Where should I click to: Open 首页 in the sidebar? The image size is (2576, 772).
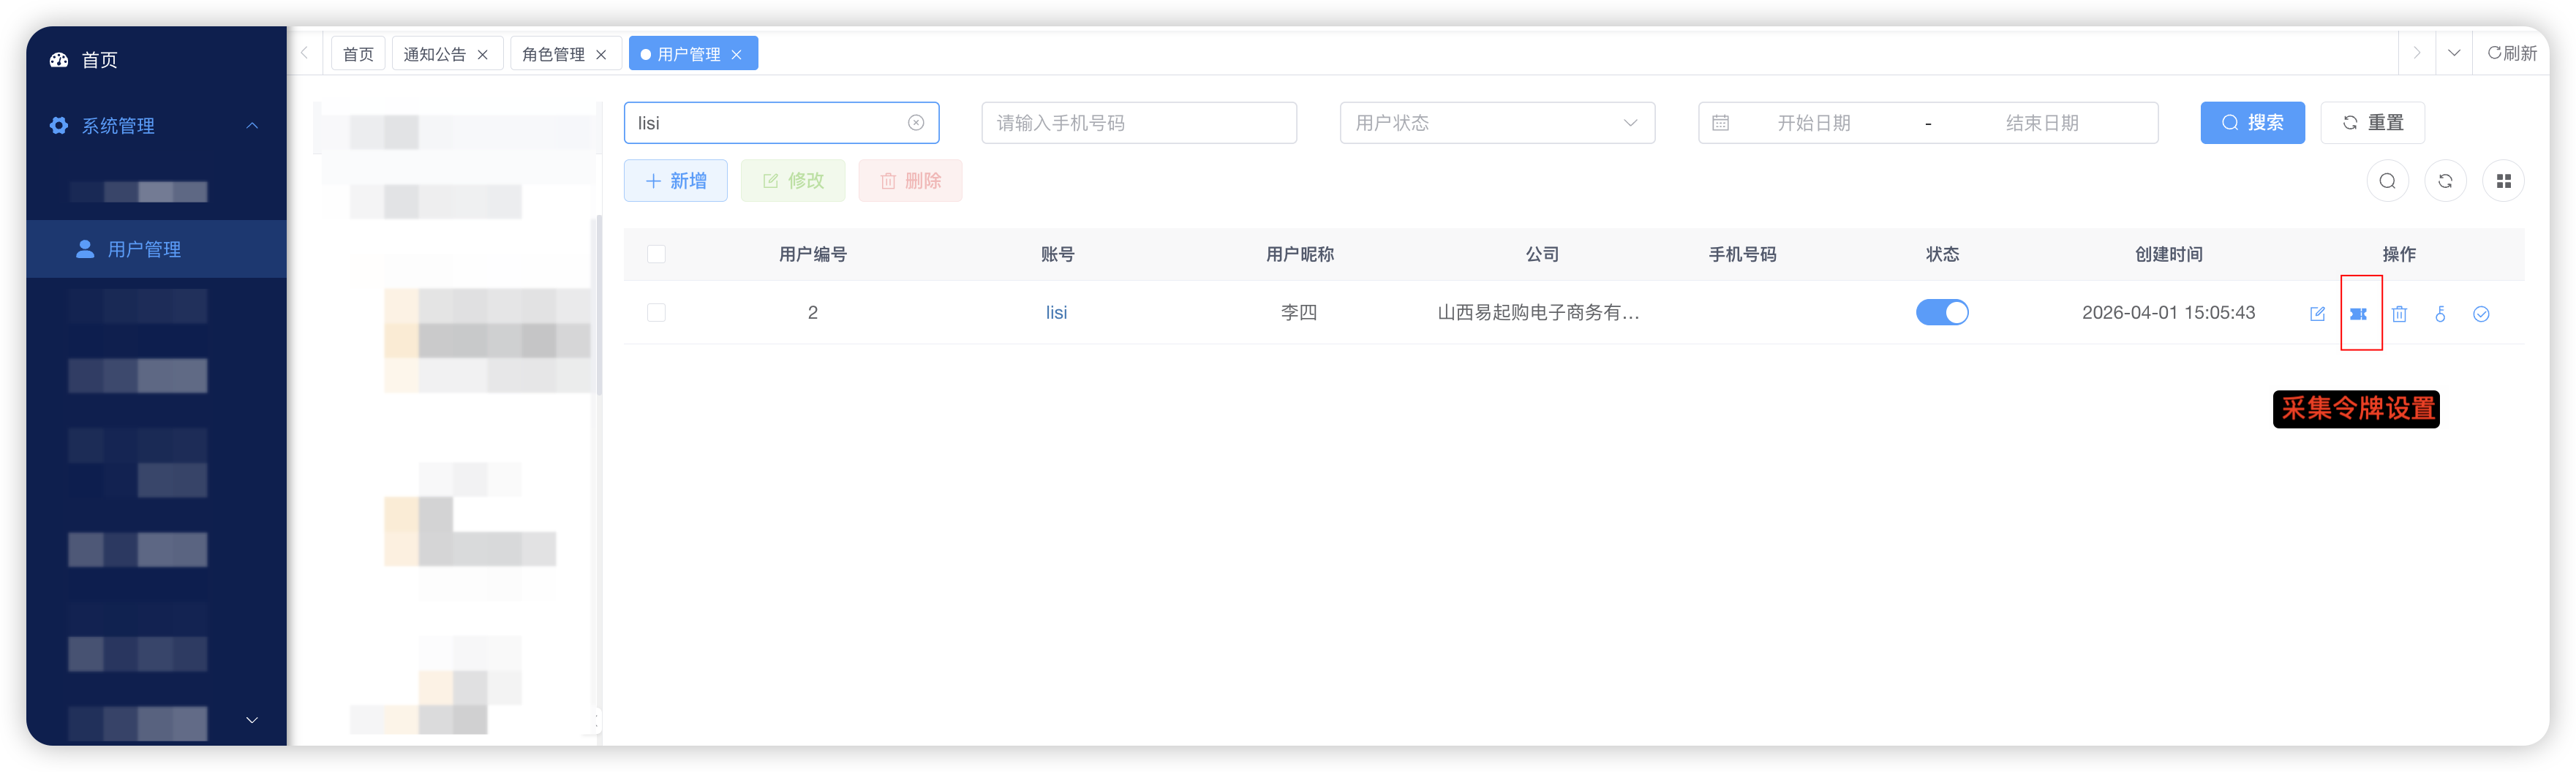tap(156, 60)
